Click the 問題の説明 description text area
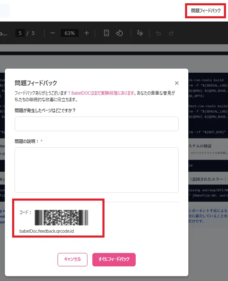 click(x=96, y=170)
